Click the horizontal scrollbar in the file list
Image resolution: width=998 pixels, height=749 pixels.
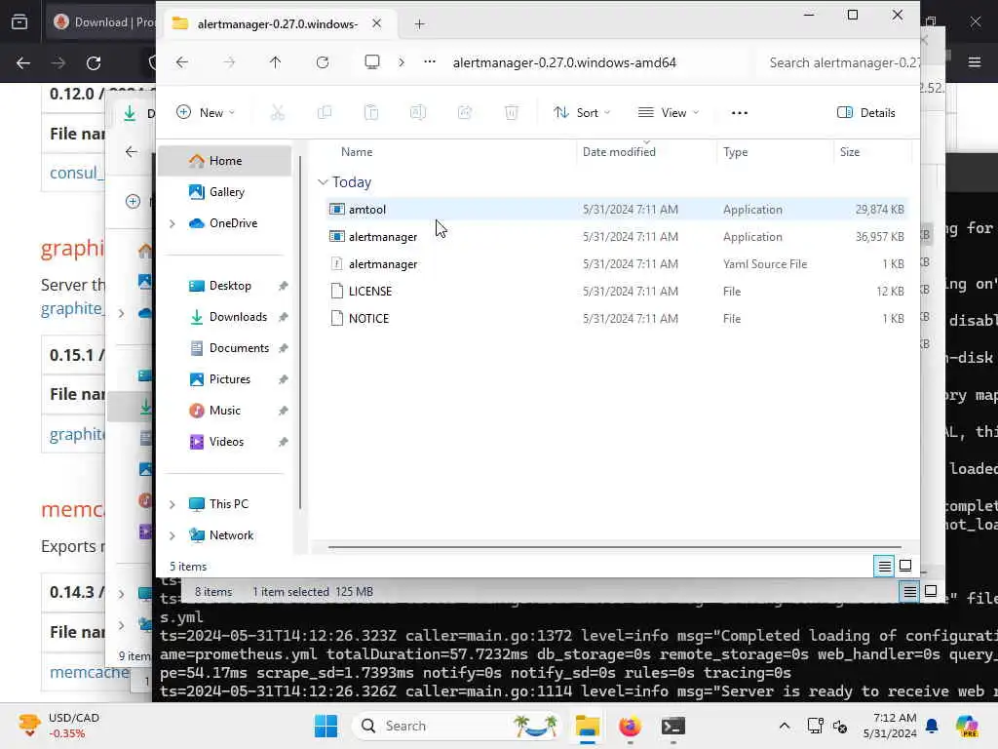click(x=614, y=546)
